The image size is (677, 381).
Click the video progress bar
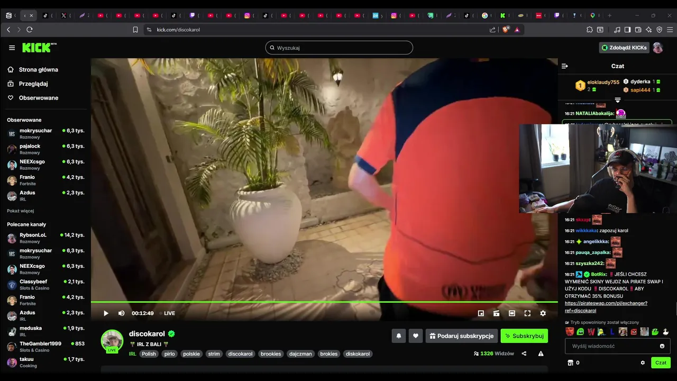324,302
